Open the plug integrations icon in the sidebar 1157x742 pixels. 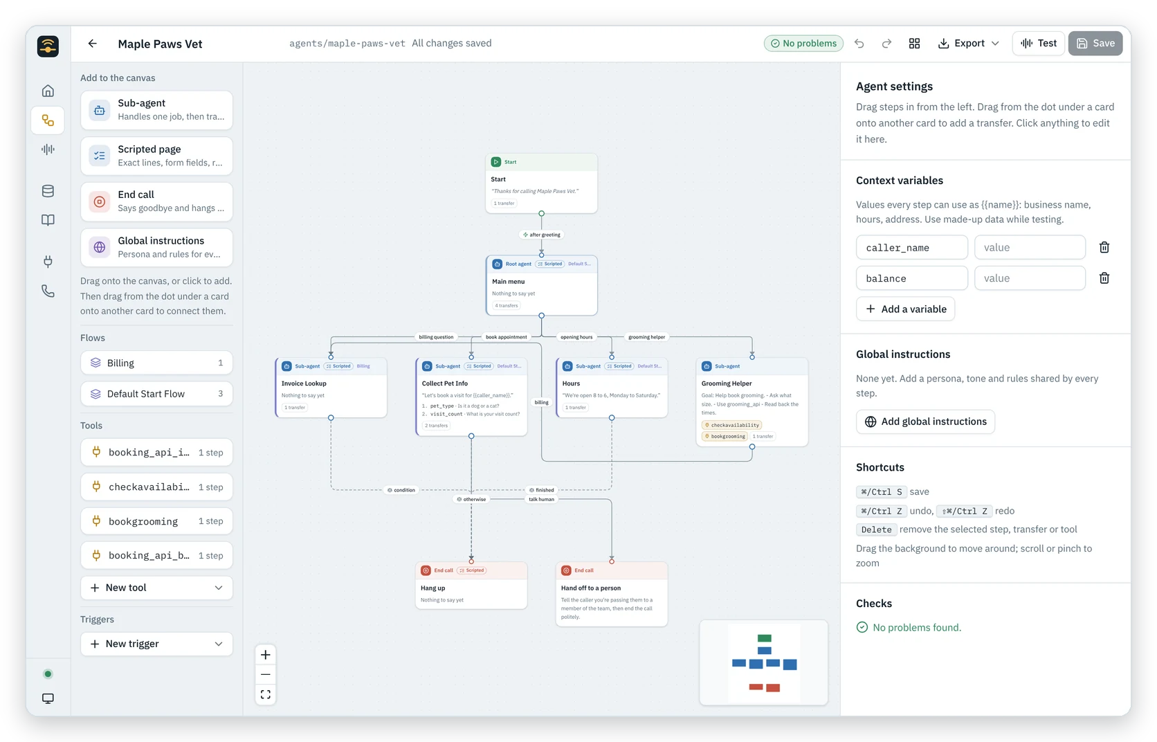pos(48,262)
